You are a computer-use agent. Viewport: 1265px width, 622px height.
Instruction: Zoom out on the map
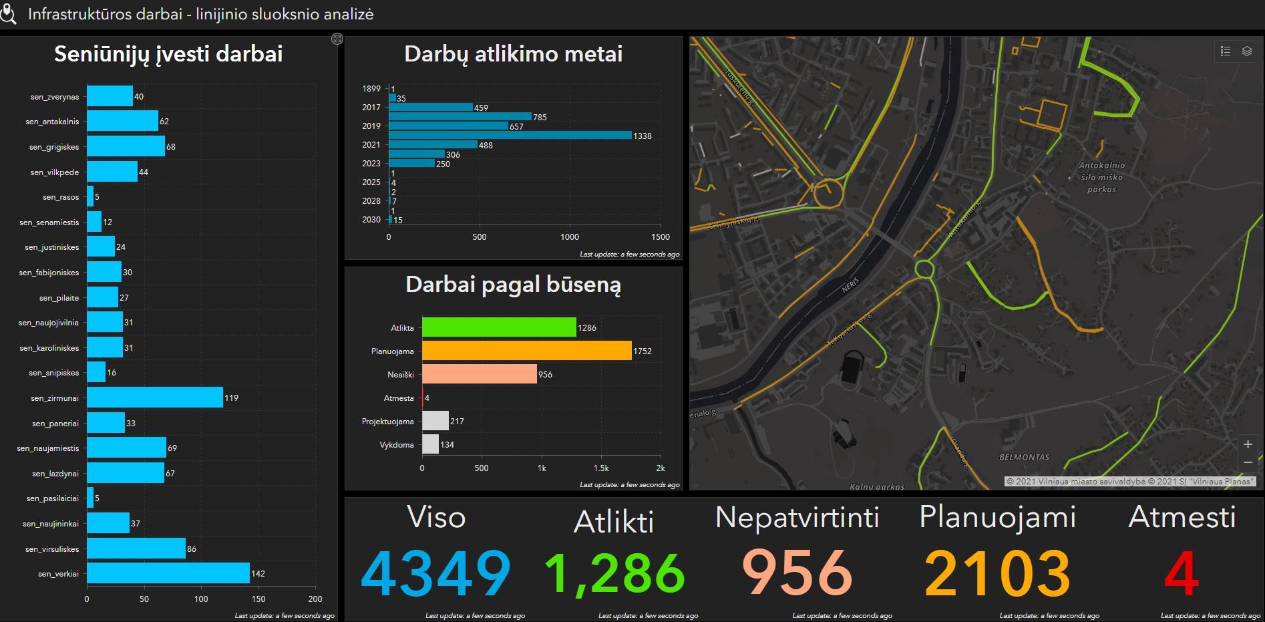coord(1247,462)
